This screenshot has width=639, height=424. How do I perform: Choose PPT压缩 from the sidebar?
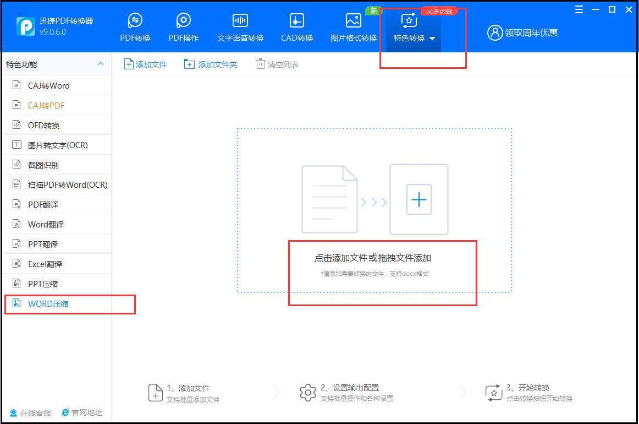point(42,283)
